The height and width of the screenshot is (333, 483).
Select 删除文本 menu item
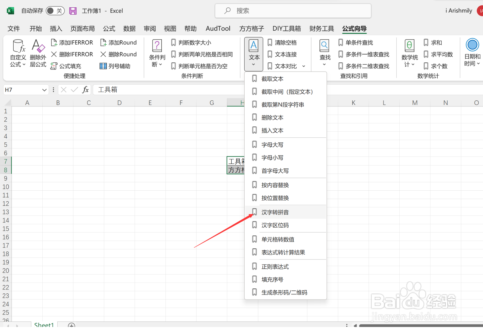pyautogui.click(x=286, y=117)
